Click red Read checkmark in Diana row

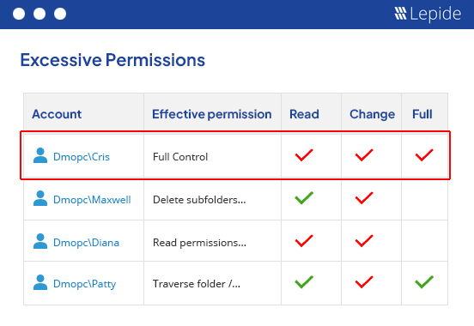tap(304, 241)
